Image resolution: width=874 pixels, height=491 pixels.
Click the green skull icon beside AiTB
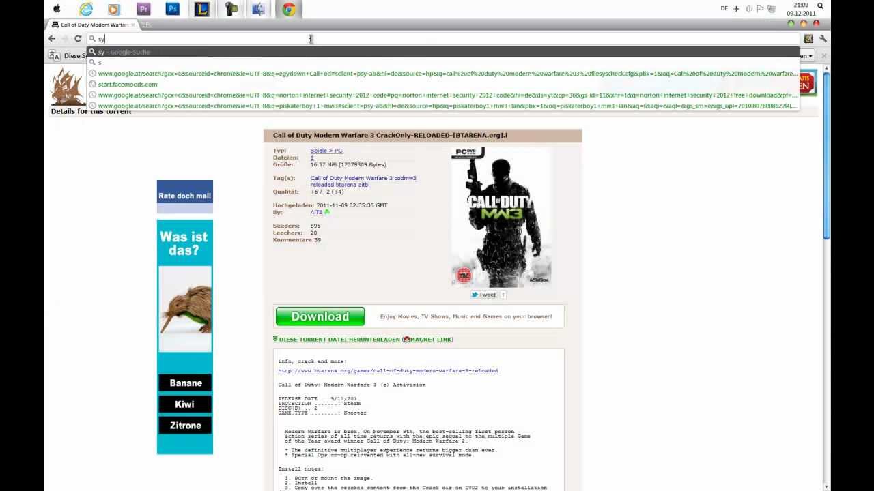point(327,212)
